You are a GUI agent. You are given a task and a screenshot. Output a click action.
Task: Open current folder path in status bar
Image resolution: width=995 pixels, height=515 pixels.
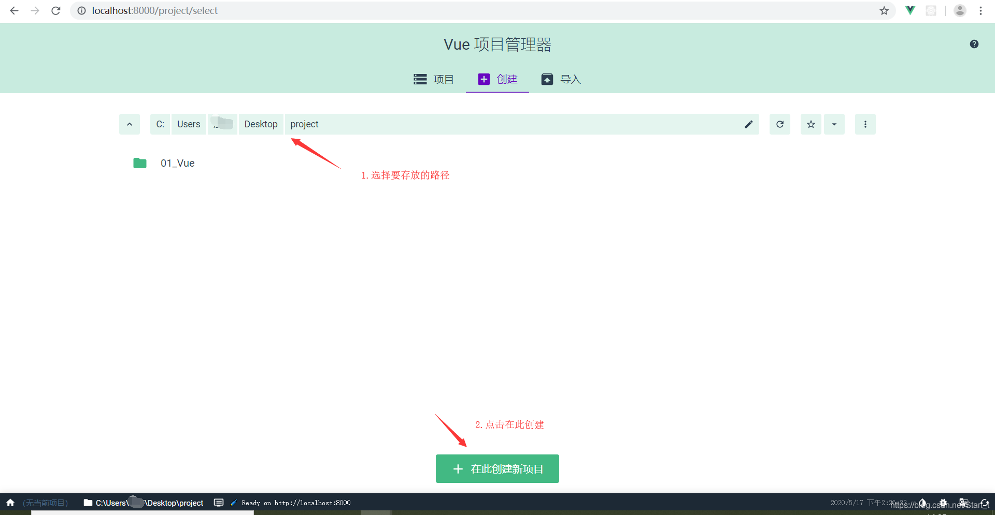tap(144, 503)
